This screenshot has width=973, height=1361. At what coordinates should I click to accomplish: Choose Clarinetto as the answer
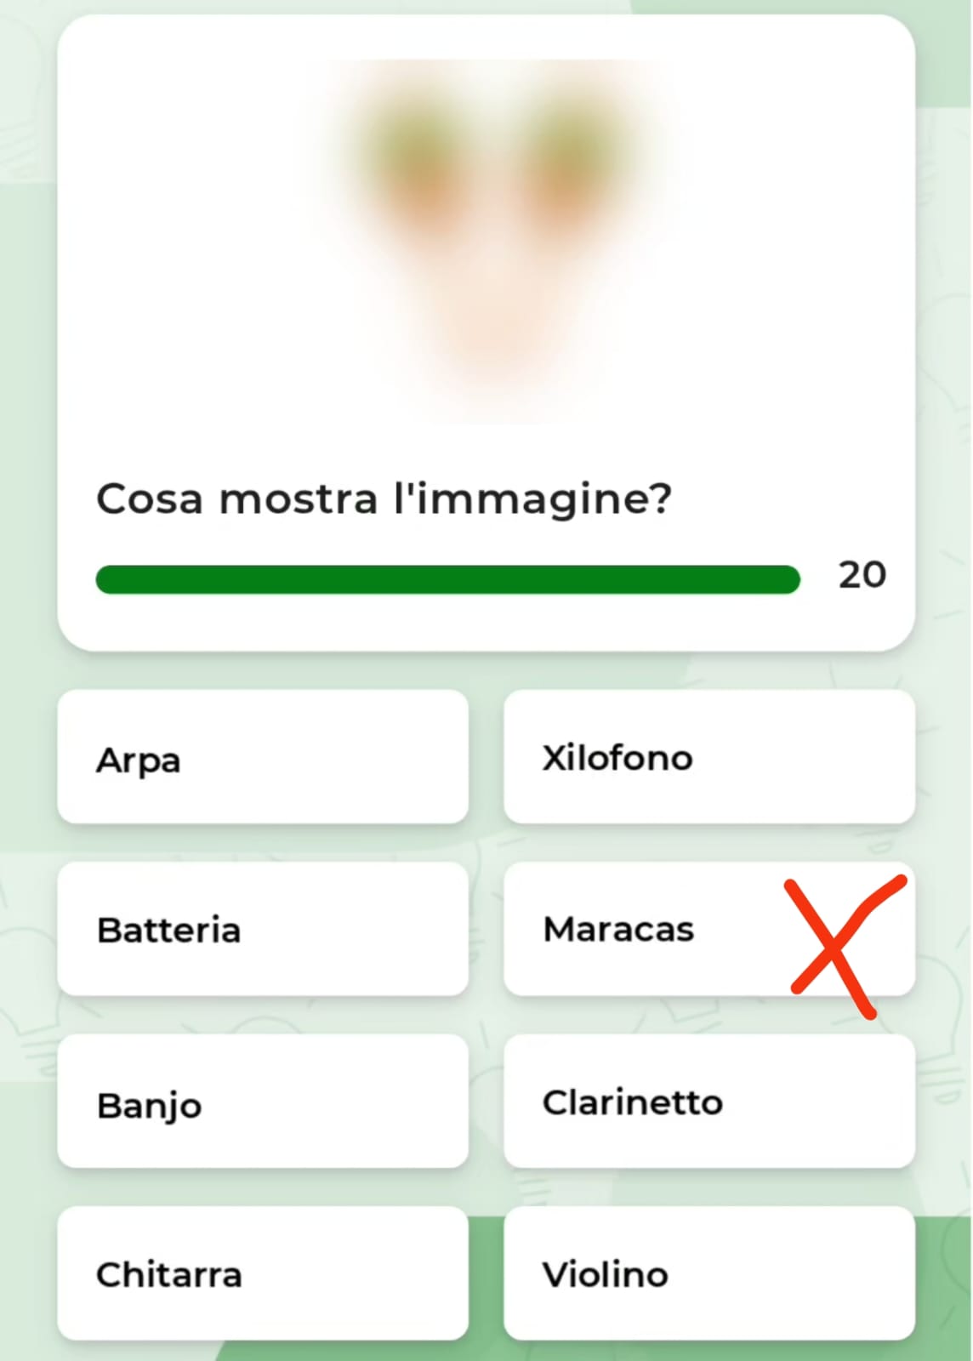(x=708, y=1103)
